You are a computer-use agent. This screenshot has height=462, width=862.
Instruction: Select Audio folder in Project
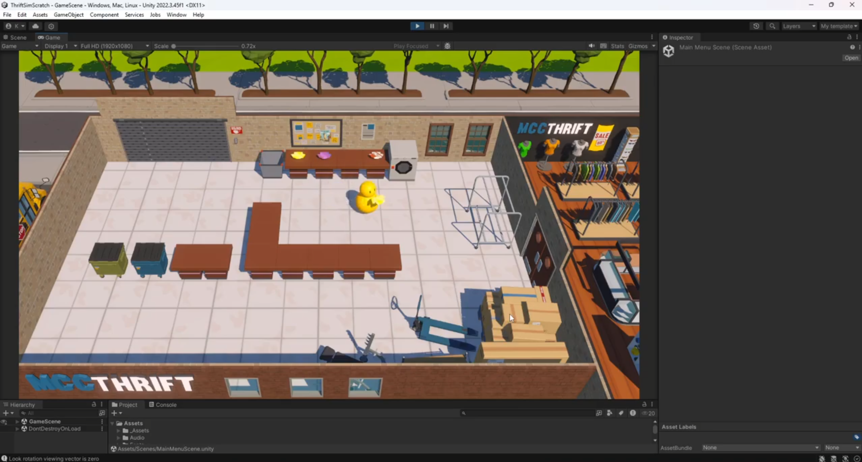coord(137,438)
